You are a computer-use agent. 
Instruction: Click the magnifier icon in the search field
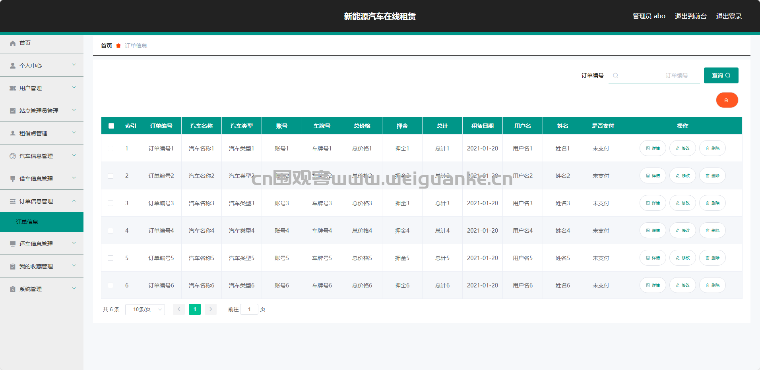(x=615, y=75)
